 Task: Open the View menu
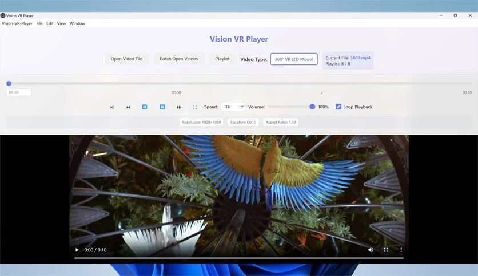pyautogui.click(x=61, y=23)
